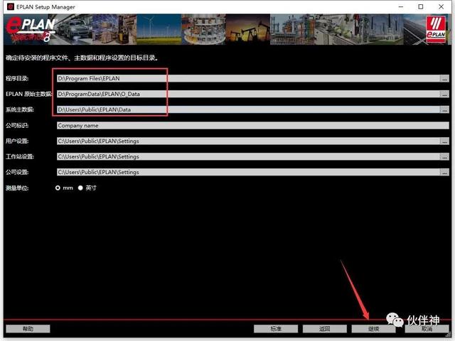Screen dimensions: 455x341
Task: Browse for the 程序目录 folder
Action: [x=444, y=78]
